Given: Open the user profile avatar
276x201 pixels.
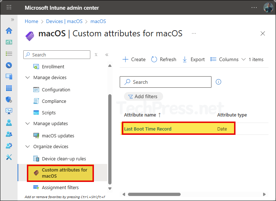Looking at the screenshot, I should 268,8.
